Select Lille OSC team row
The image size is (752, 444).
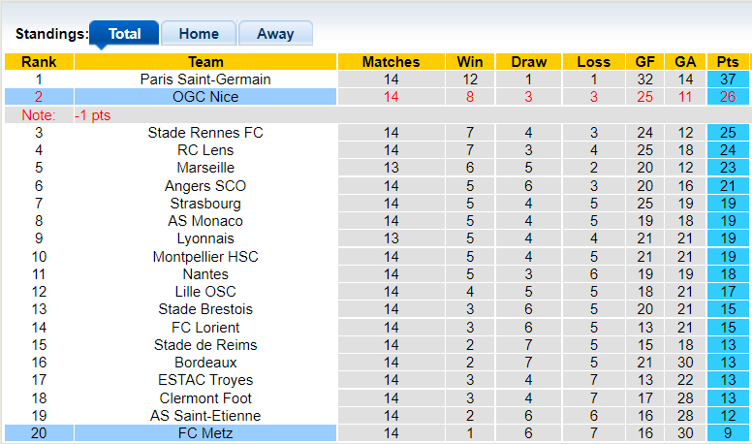point(205,292)
